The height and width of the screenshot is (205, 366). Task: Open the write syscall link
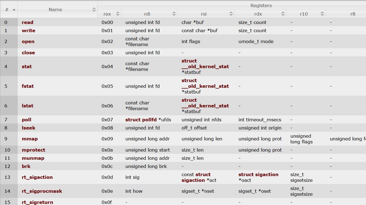(28, 31)
